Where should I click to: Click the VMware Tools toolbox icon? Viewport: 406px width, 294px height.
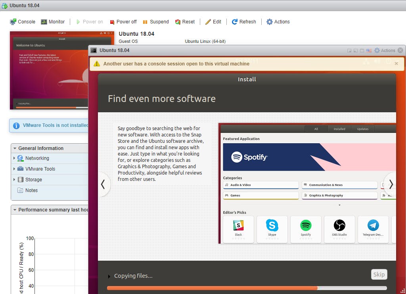pos(20,169)
